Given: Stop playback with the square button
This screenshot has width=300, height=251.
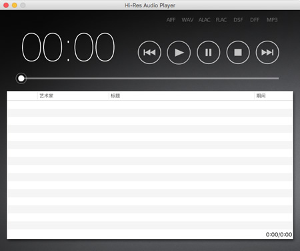Looking at the screenshot, I should [x=238, y=53].
